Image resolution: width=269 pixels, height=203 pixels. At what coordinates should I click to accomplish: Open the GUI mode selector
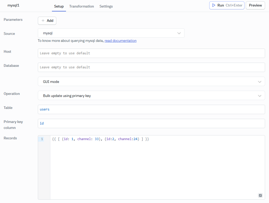click(x=151, y=81)
